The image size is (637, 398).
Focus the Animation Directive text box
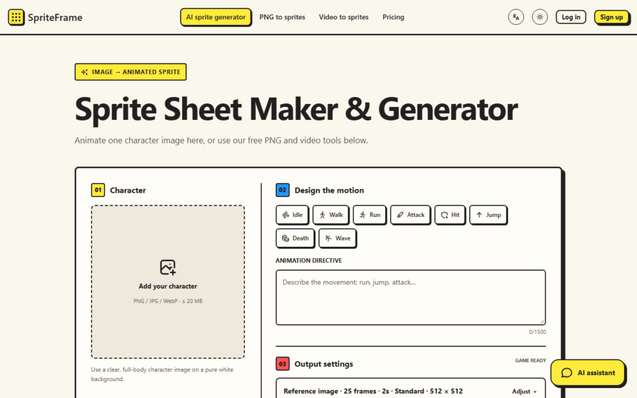tap(411, 297)
